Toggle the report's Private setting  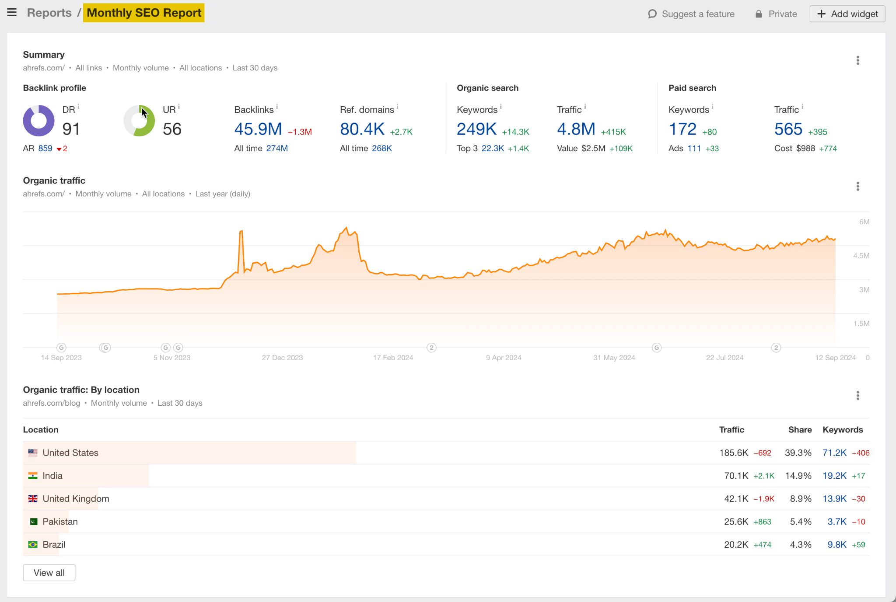777,14
